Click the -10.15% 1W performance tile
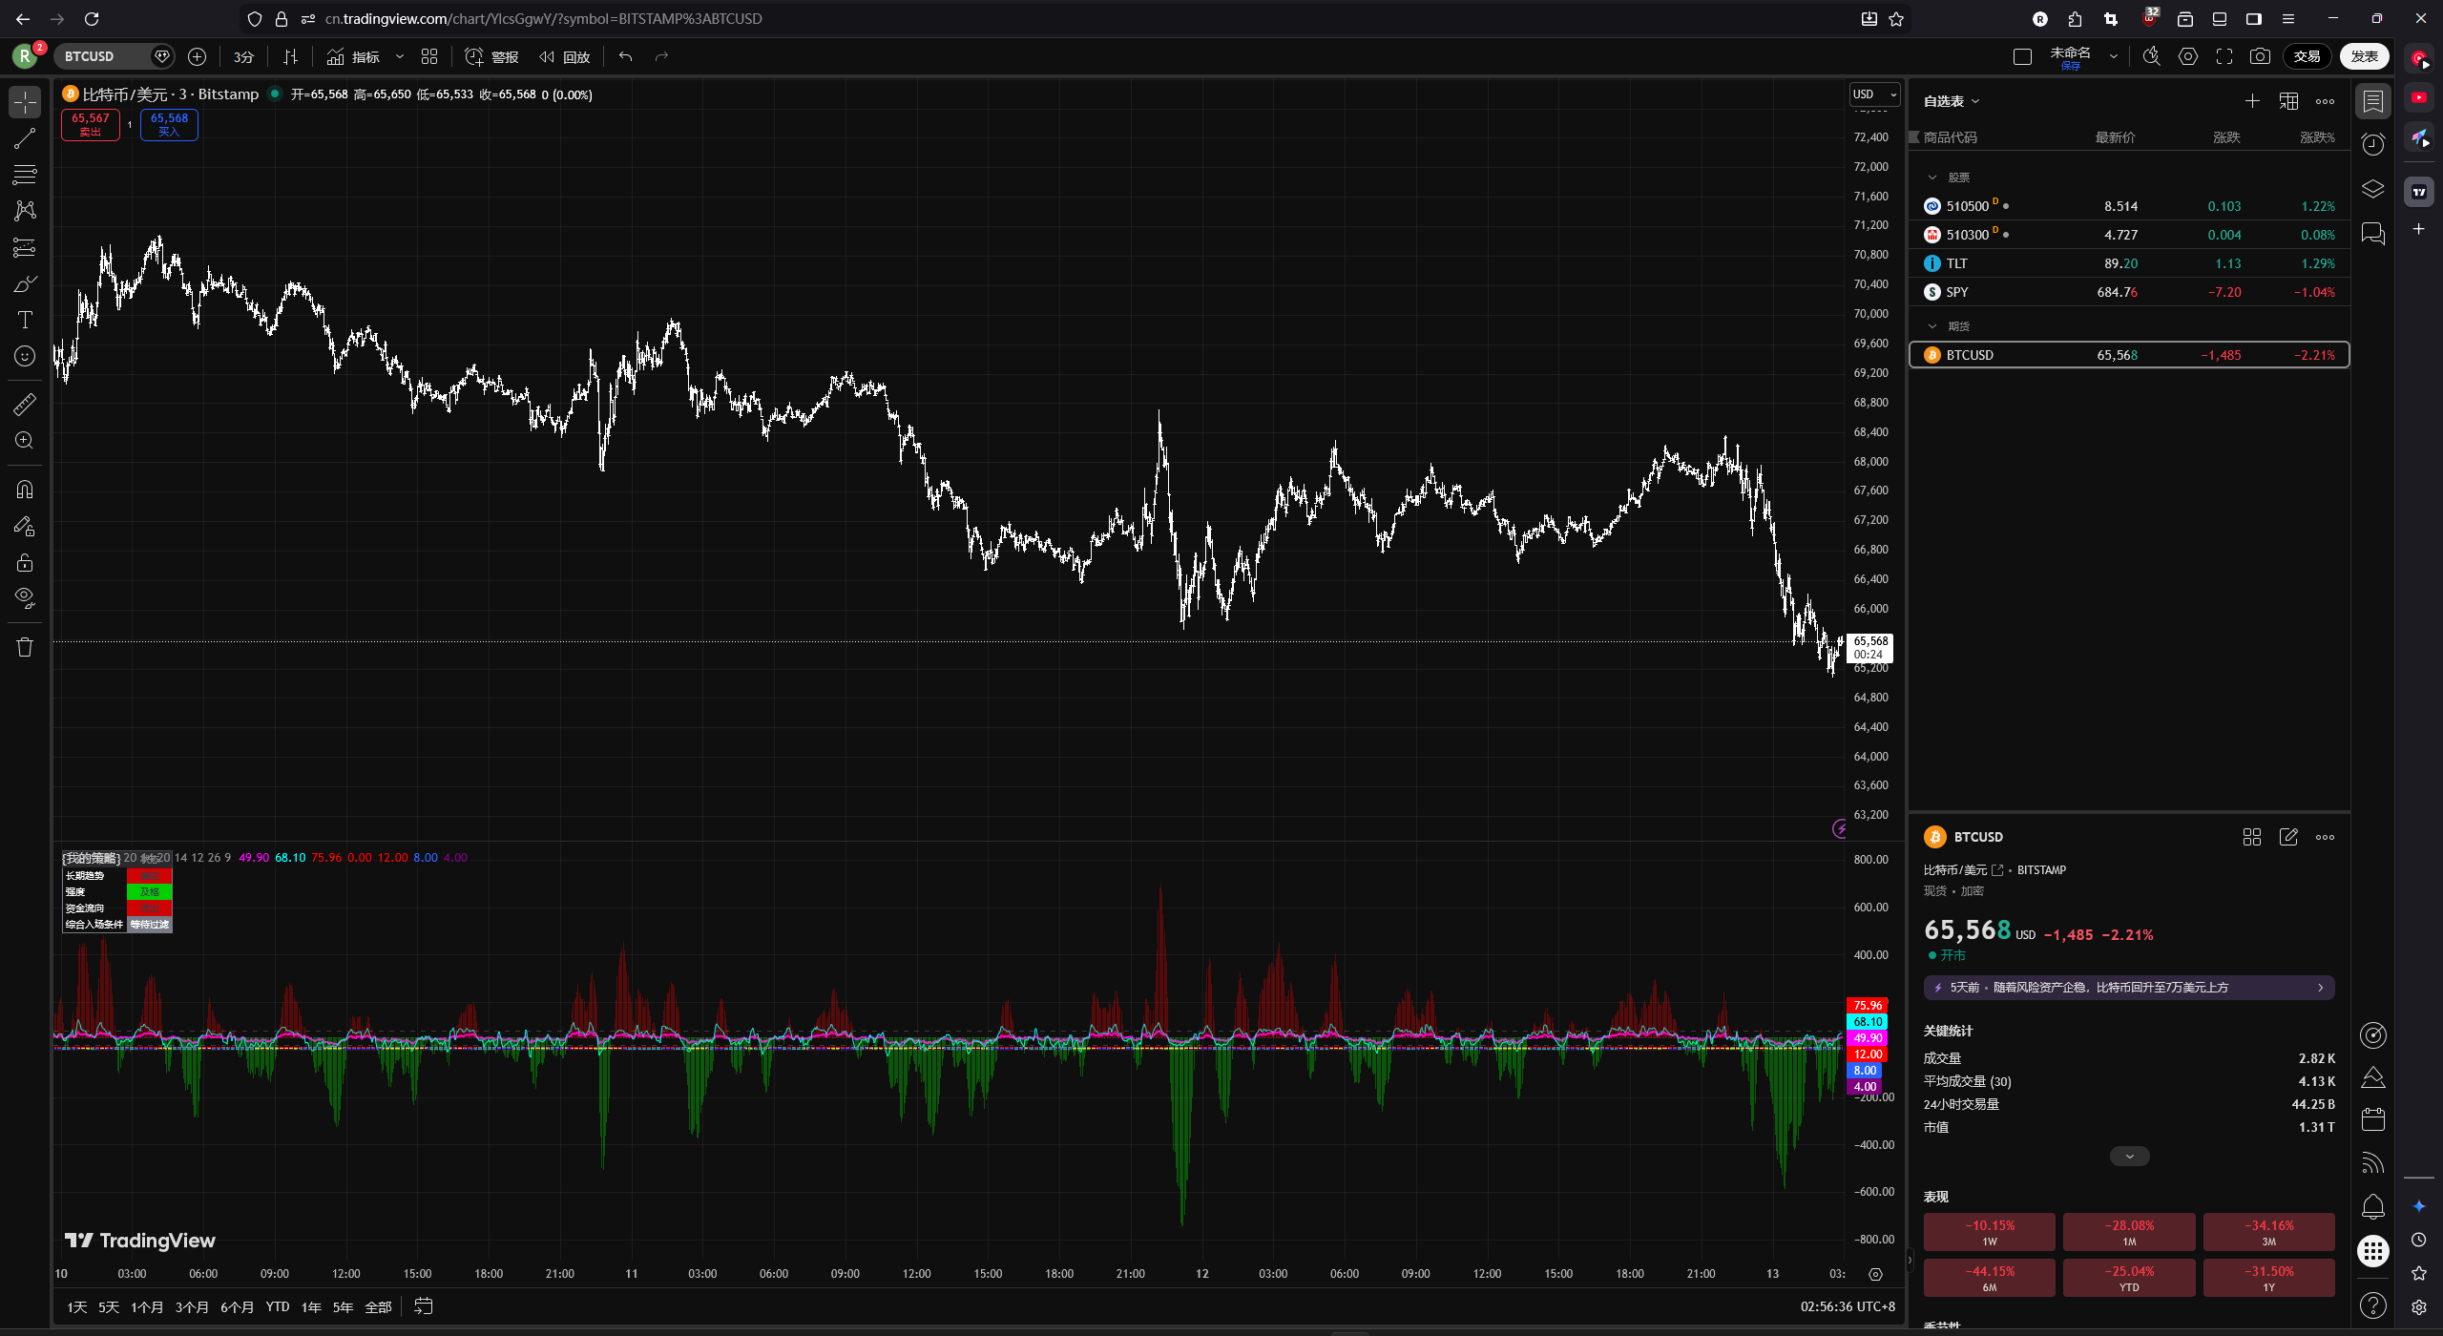 click(1989, 1232)
